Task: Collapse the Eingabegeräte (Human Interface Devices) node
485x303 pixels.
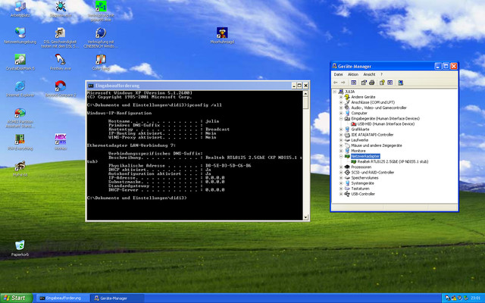Action: (341, 119)
